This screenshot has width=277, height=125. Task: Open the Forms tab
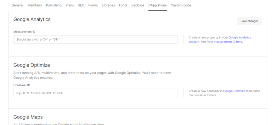point(93,5)
